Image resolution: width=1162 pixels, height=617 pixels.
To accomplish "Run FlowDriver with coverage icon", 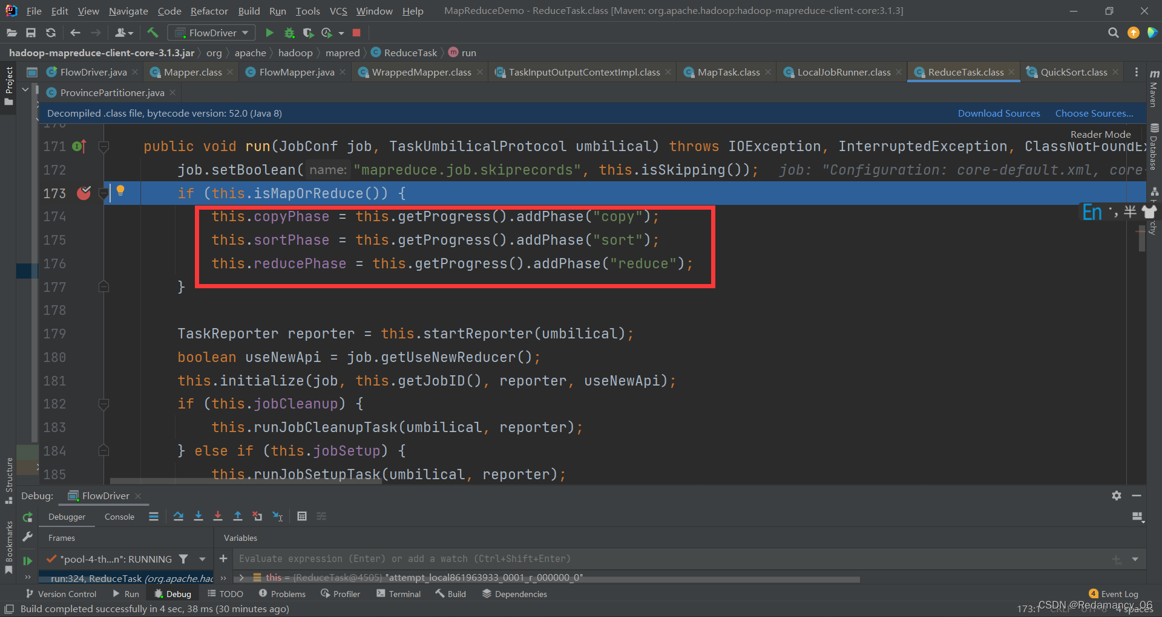I will (x=308, y=33).
